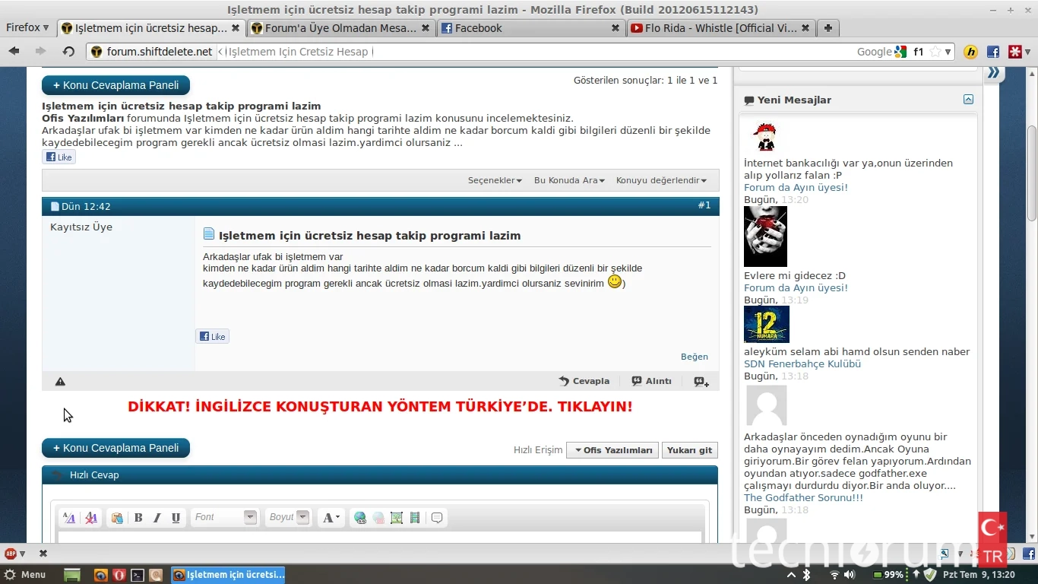
Task: Click the font color icon in the editor
Action: [330, 518]
